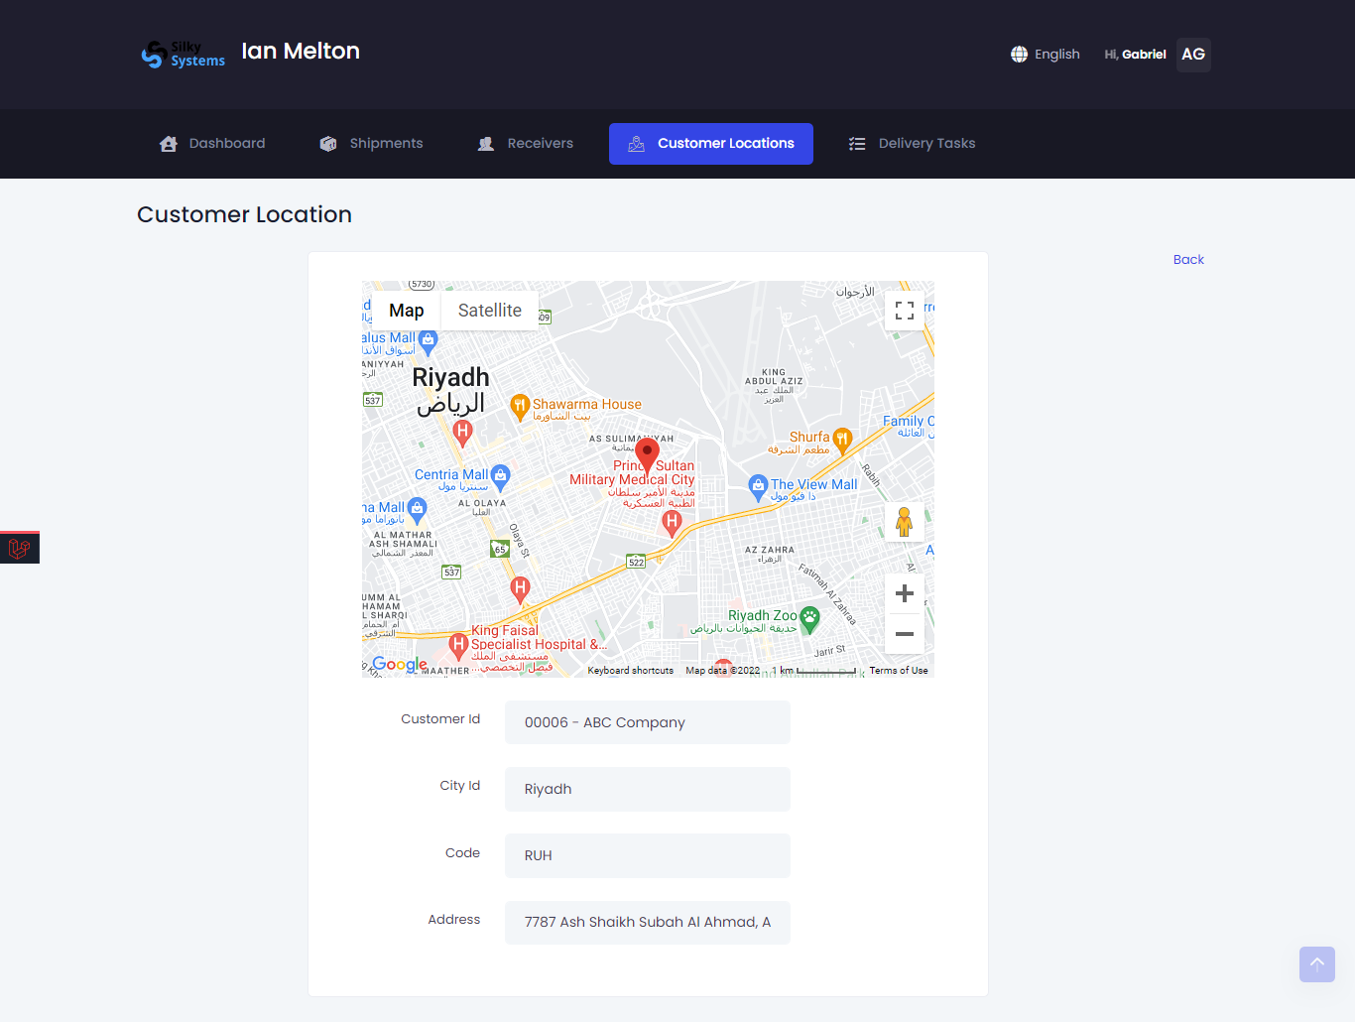Viewport: 1355px width, 1022px height.
Task: Zoom in with the map's plus button
Action: coord(904,593)
